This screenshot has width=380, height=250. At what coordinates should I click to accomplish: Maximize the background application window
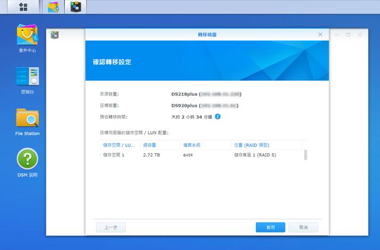click(x=348, y=34)
